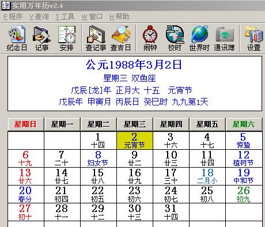The height and width of the screenshot is (227, 265).
Task: Click the 星期三 column header
Action: 135,124
